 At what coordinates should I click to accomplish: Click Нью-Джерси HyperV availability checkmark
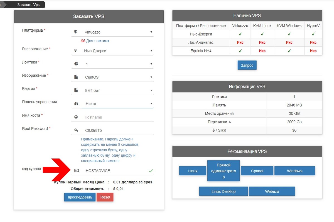(x=313, y=34)
